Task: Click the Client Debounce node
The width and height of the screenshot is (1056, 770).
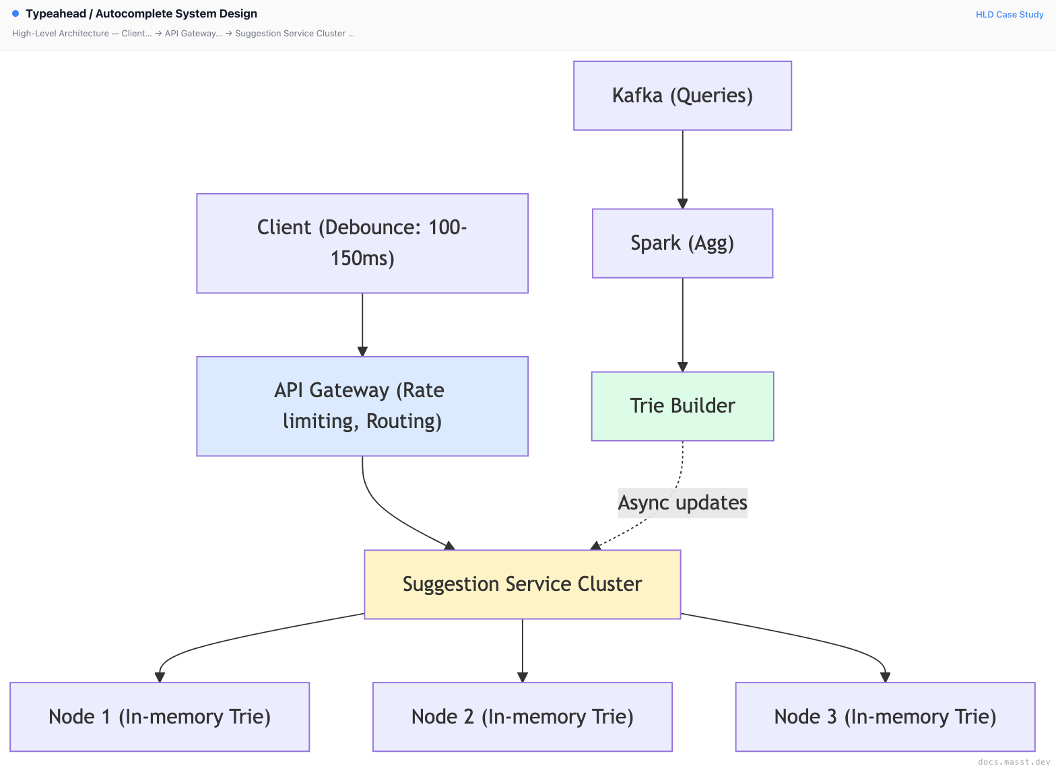Action: tap(362, 243)
